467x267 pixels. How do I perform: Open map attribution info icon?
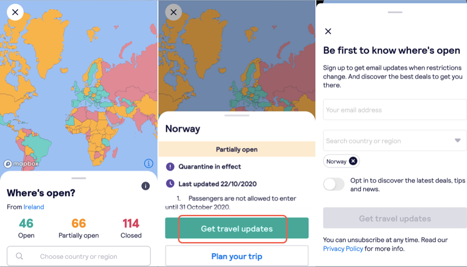(148, 163)
